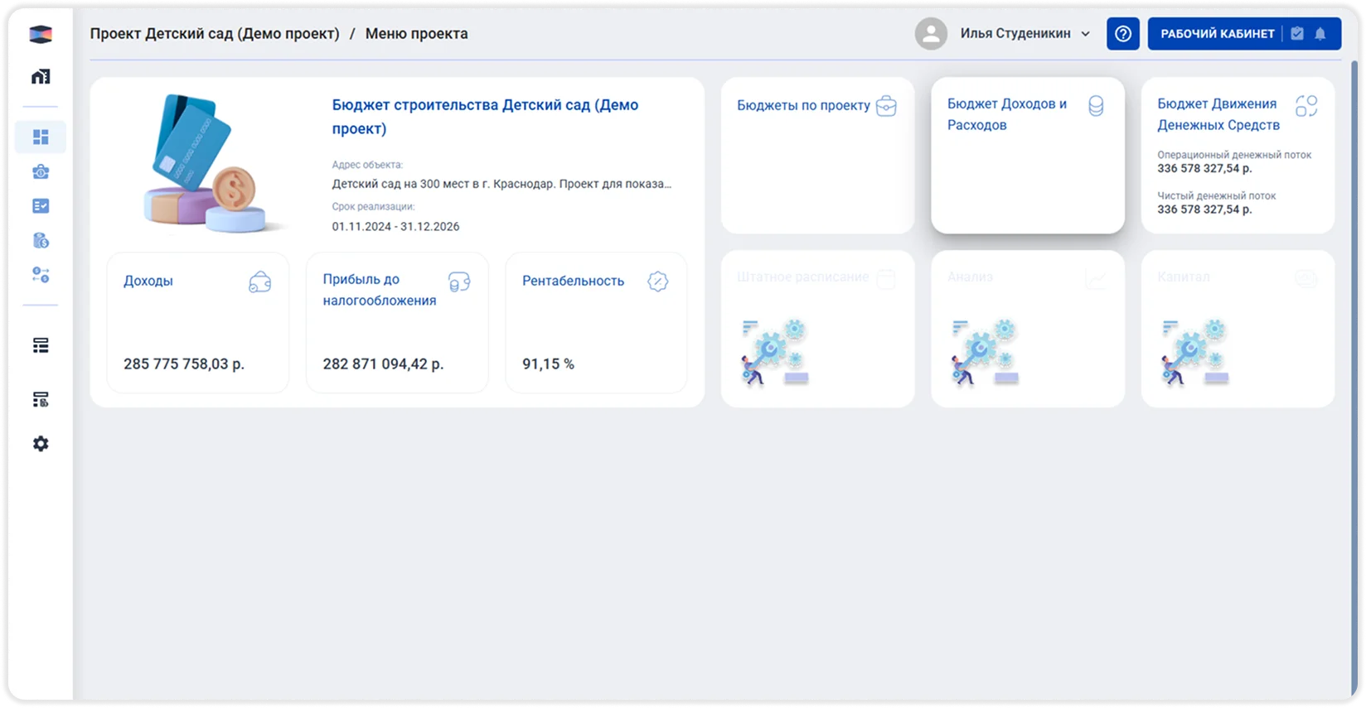Open the coin stack icon in sidebar
The width and height of the screenshot is (1366, 708).
click(x=41, y=241)
